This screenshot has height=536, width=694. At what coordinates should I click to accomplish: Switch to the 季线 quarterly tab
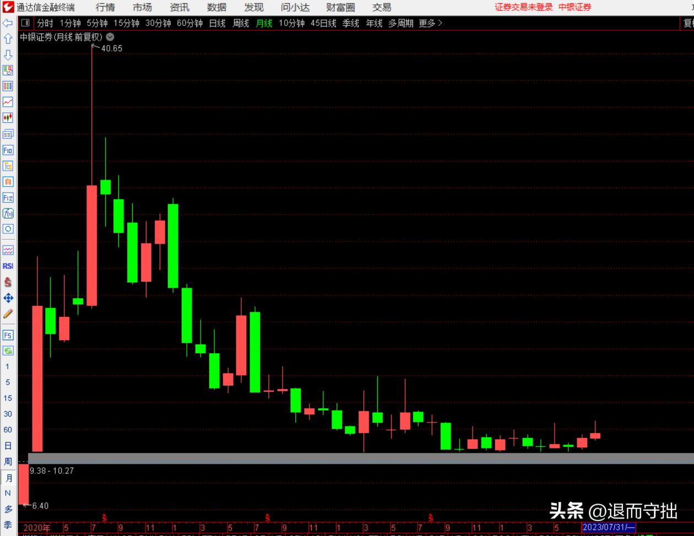tap(351, 23)
